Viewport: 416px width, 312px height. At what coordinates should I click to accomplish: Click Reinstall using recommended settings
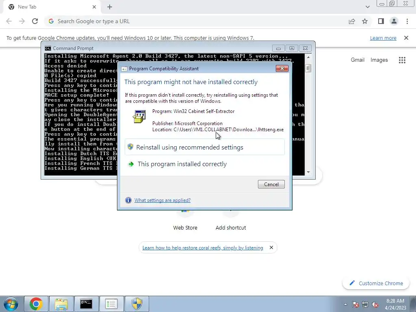click(x=205, y=147)
